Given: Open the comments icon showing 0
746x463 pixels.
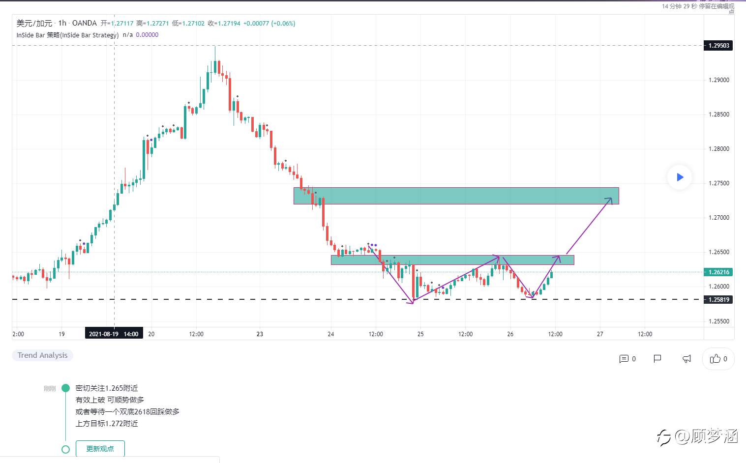Looking at the screenshot, I should (x=627, y=359).
